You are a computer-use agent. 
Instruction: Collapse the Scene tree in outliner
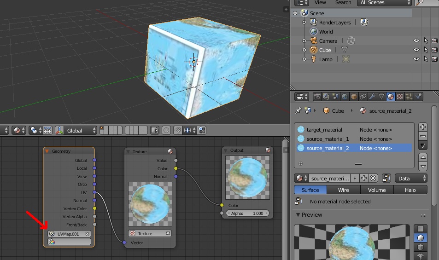295,13
